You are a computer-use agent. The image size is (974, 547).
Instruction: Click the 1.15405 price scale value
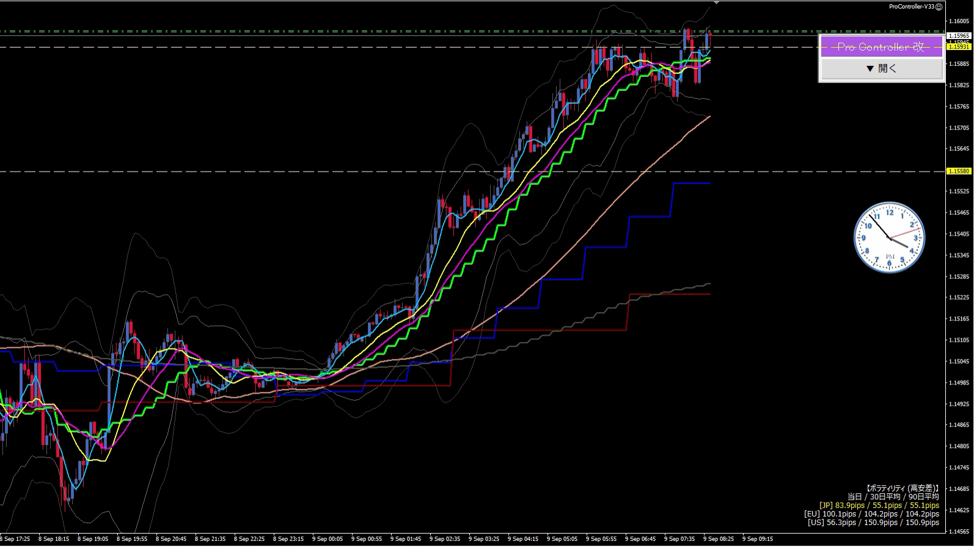pyautogui.click(x=958, y=234)
